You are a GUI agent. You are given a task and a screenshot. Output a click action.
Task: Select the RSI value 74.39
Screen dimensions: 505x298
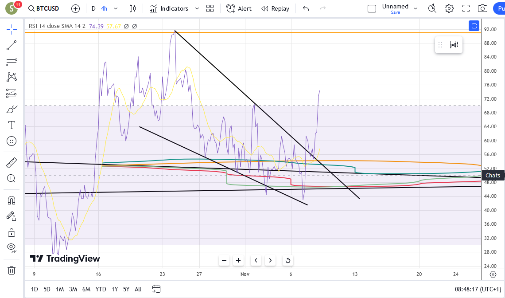pyautogui.click(x=96, y=26)
